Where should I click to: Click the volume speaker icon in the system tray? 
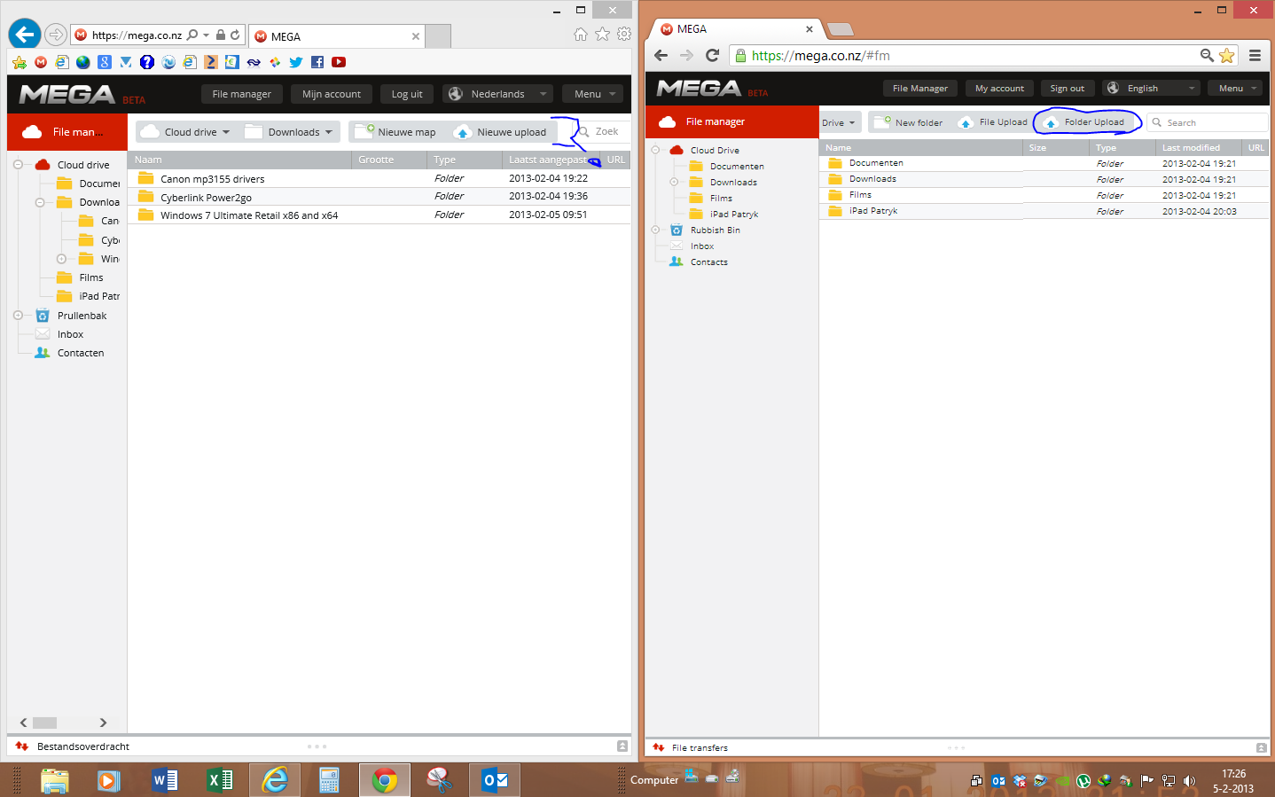coord(1190,781)
